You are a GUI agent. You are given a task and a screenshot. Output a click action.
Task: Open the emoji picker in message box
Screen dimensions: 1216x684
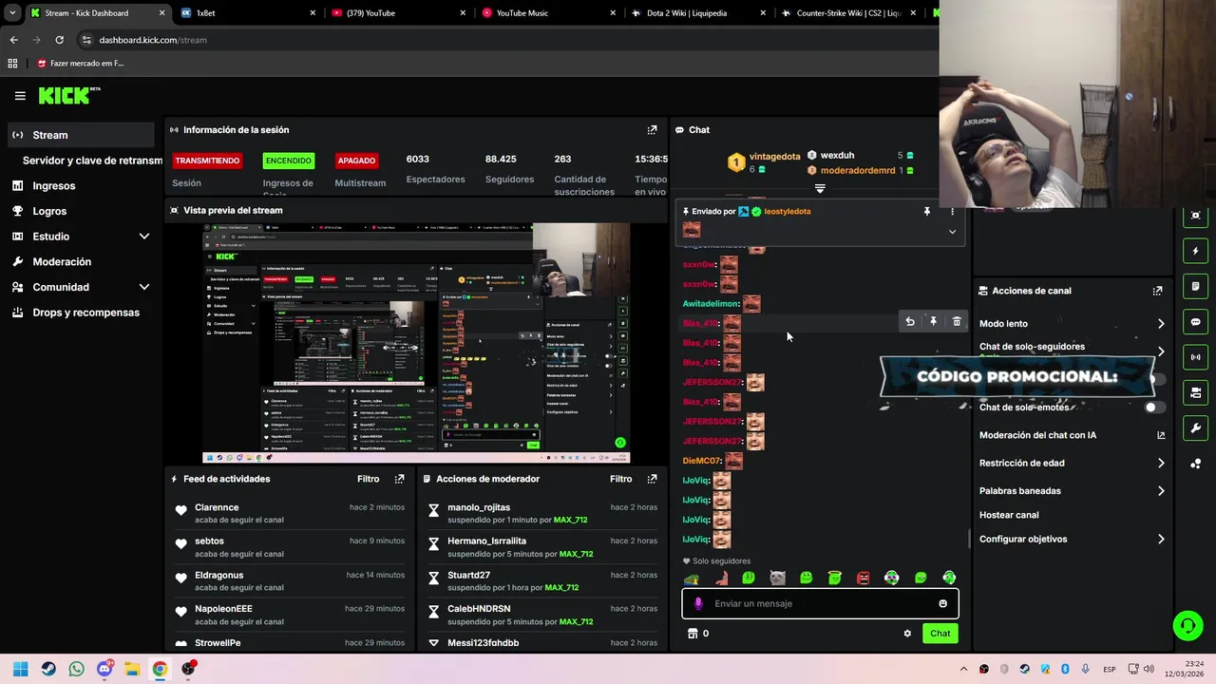pyautogui.click(x=942, y=603)
